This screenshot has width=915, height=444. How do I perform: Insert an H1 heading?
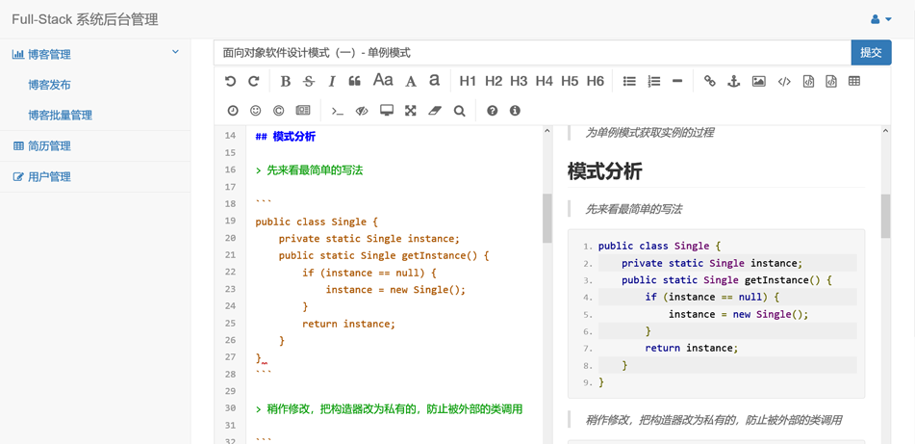click(x=468, y=81)
